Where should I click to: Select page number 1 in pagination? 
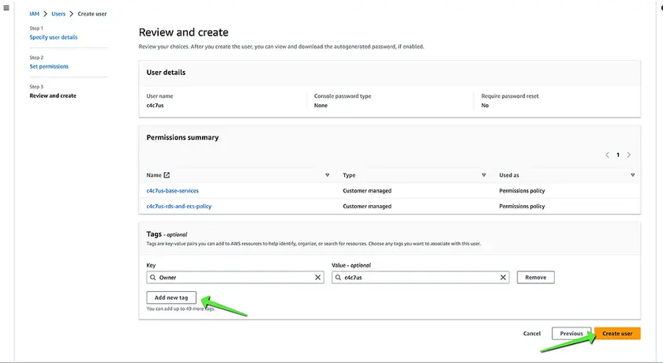tap(618, 155)
